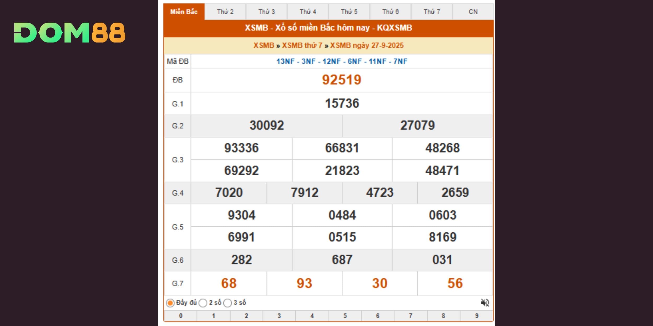Click G.7 result 56
653x326 pixels.
coord(455,283)
